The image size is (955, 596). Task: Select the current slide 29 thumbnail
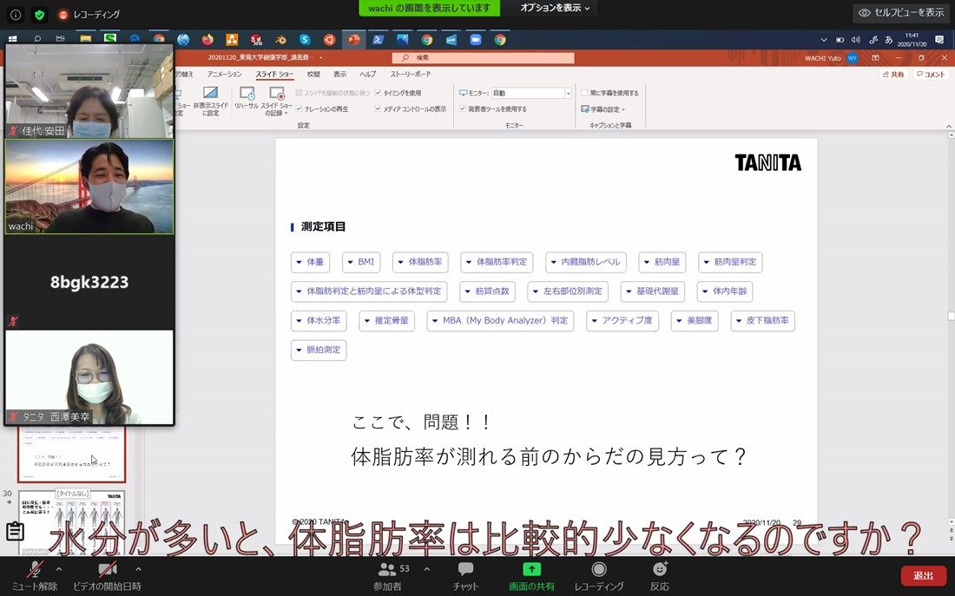[x=72, y=454]
